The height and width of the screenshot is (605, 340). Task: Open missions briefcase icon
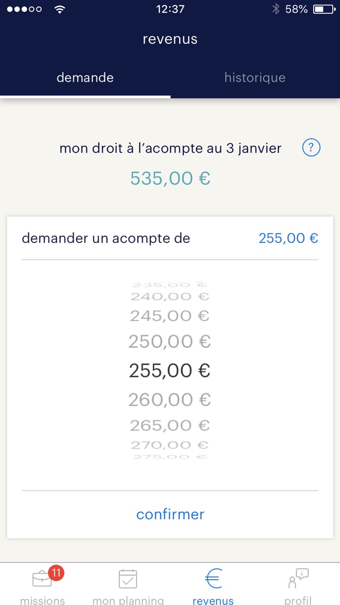pyautogui.click(x=42, y=579)
